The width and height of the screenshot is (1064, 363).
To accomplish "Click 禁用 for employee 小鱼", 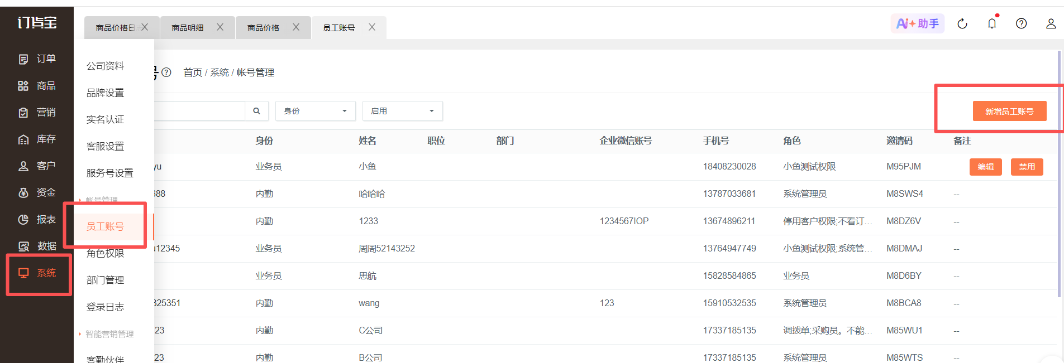I will click(1027, 167).
